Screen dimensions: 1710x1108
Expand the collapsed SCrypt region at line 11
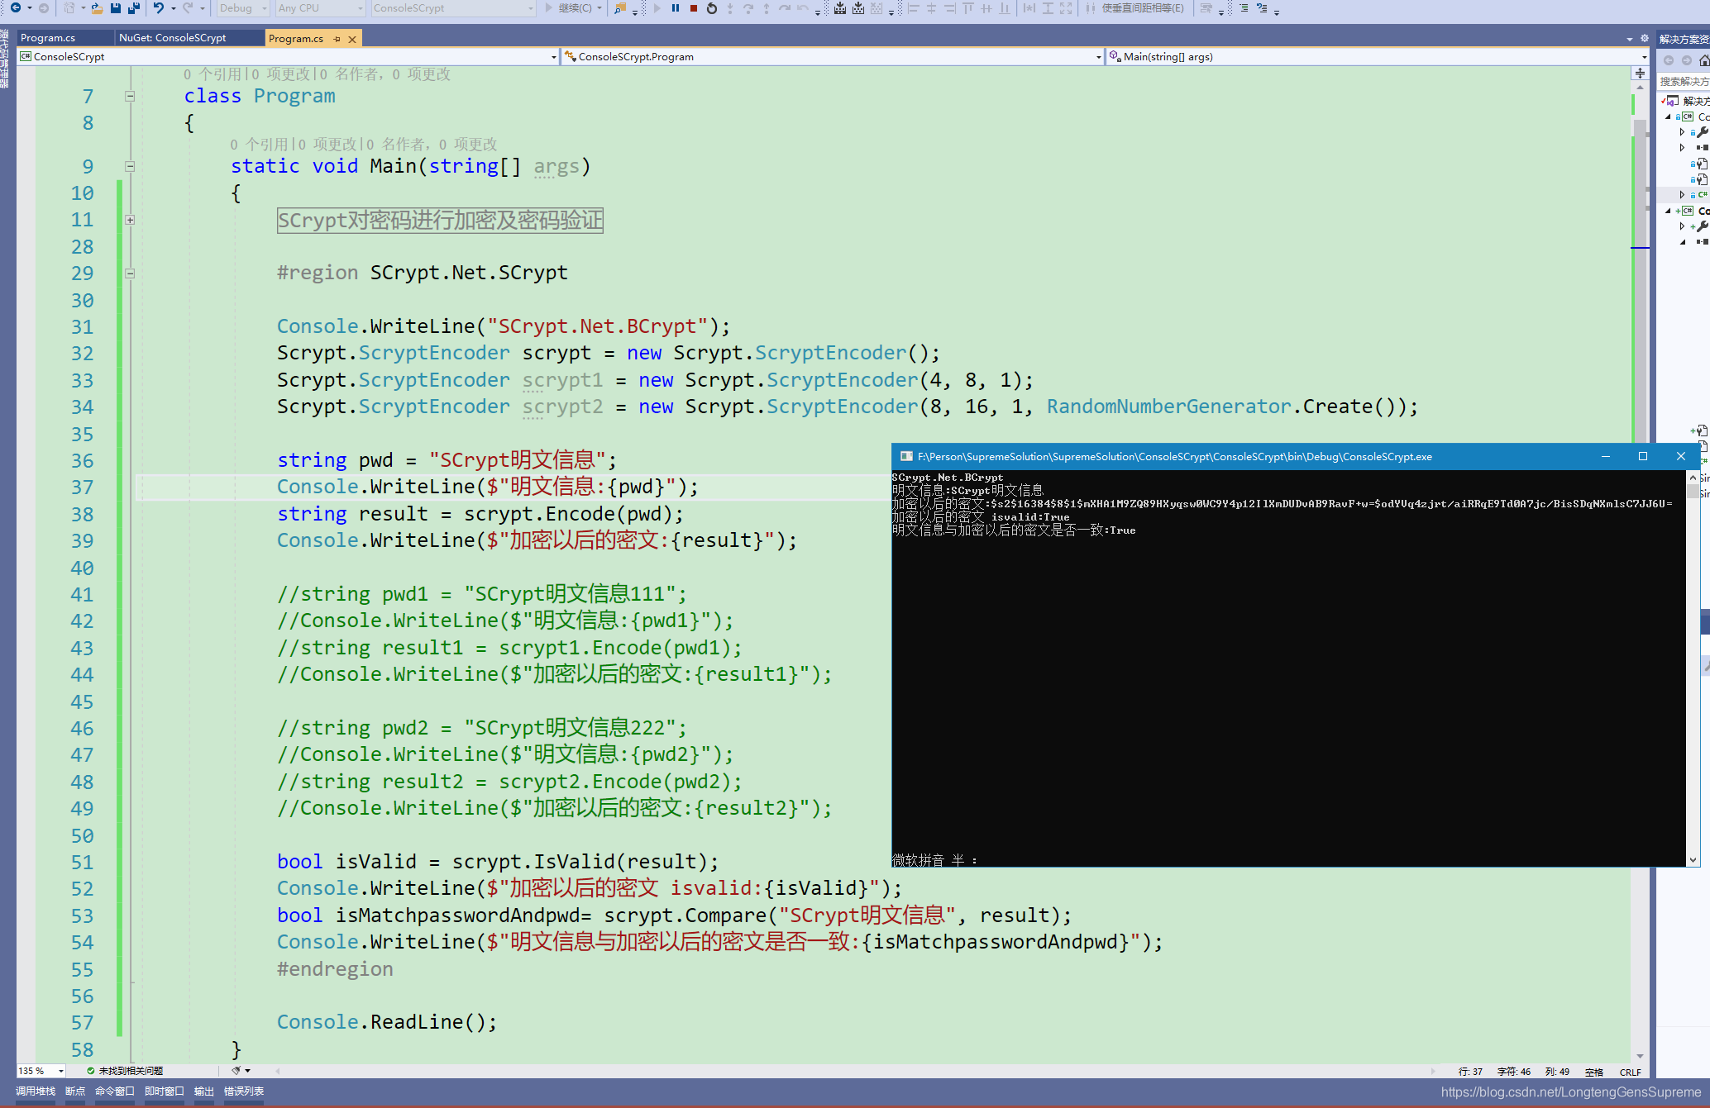(x=130, y=220)
